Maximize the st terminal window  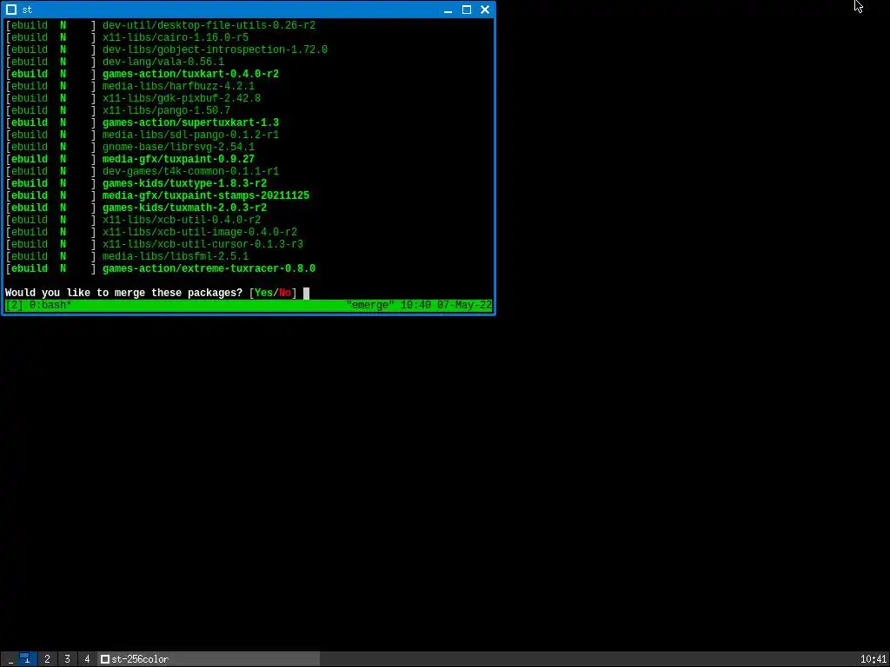tap(467, 10)
